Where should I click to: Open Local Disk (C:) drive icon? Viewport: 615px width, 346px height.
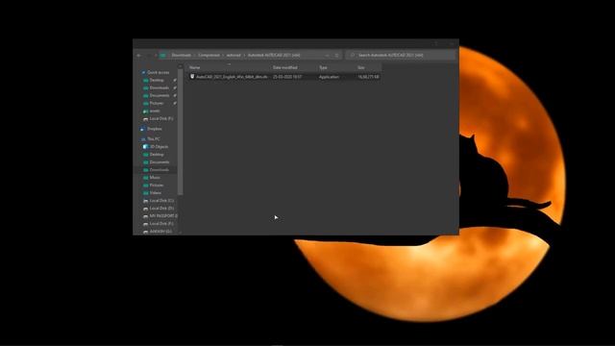(145, 201)
